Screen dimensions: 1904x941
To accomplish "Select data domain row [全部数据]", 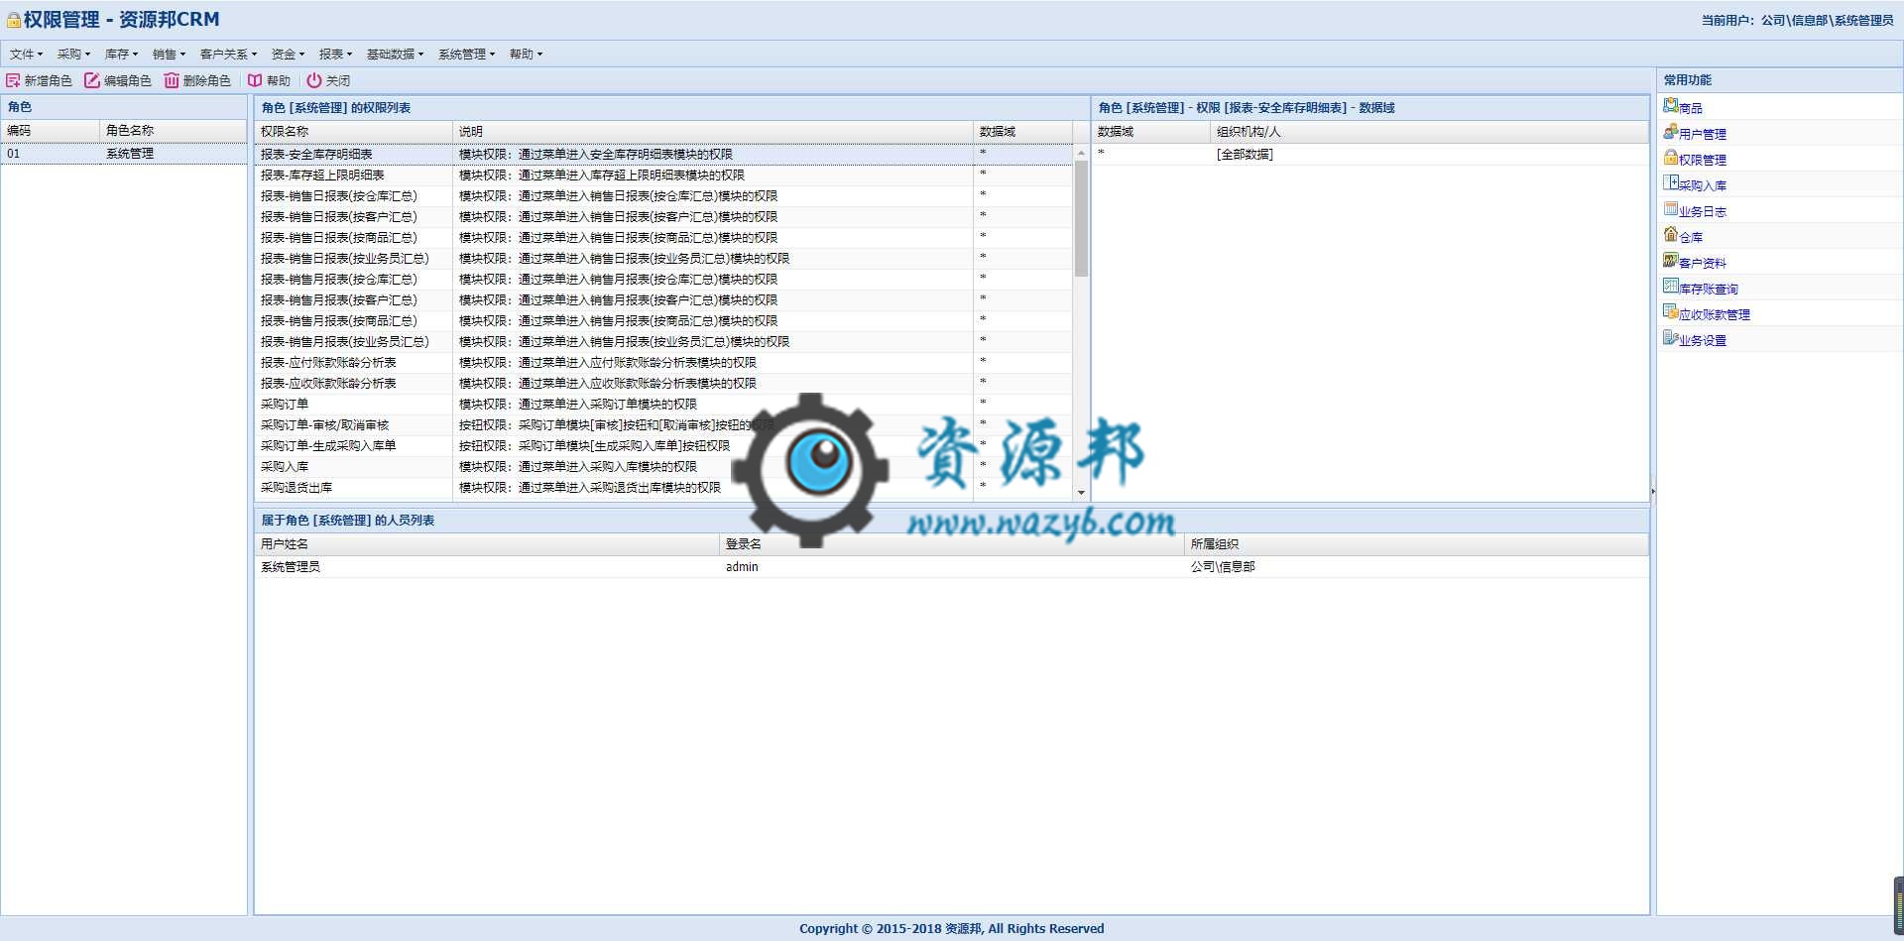I will tap(1370, 154).
